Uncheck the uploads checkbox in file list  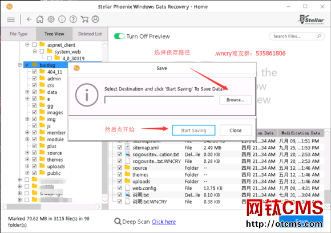120,181
